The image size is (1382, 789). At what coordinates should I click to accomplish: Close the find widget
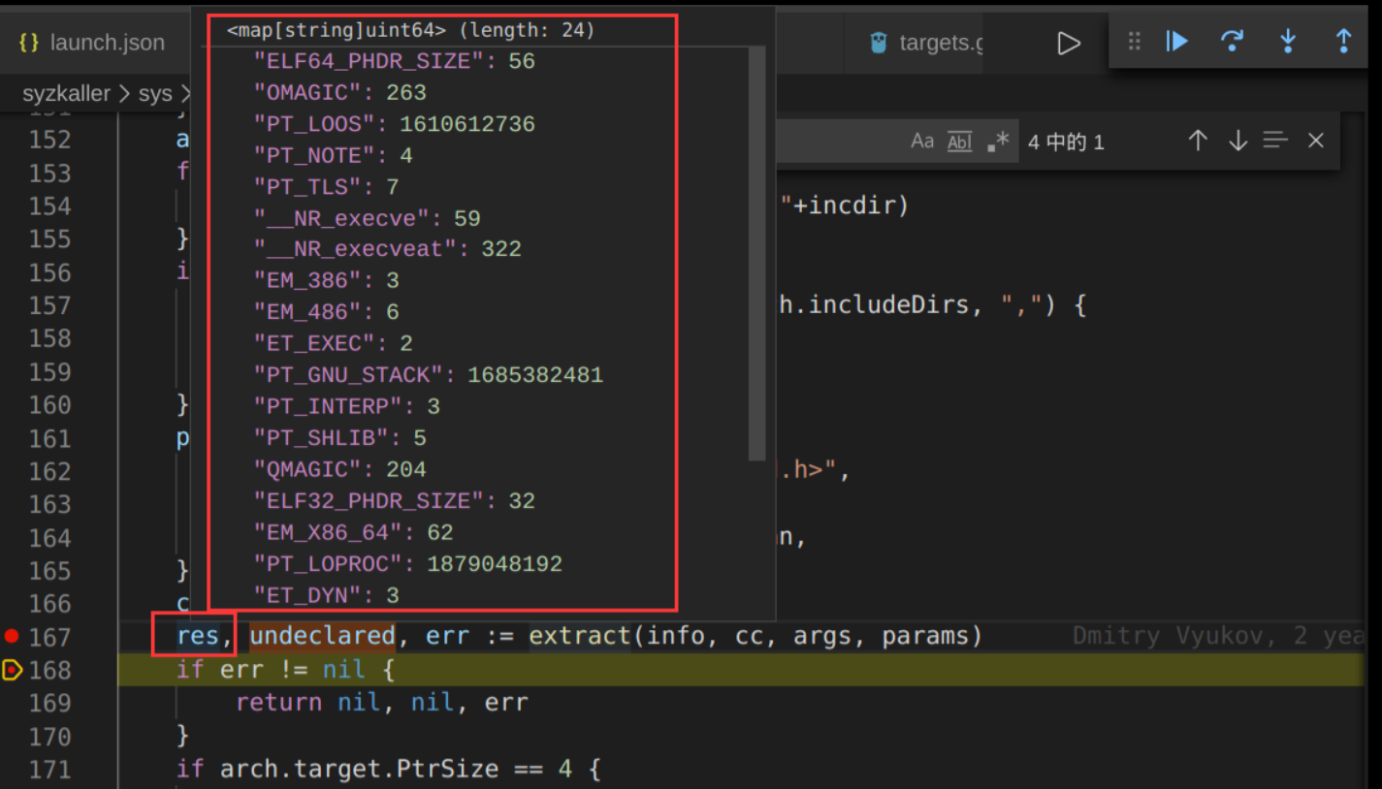(x=1315, y=142)
